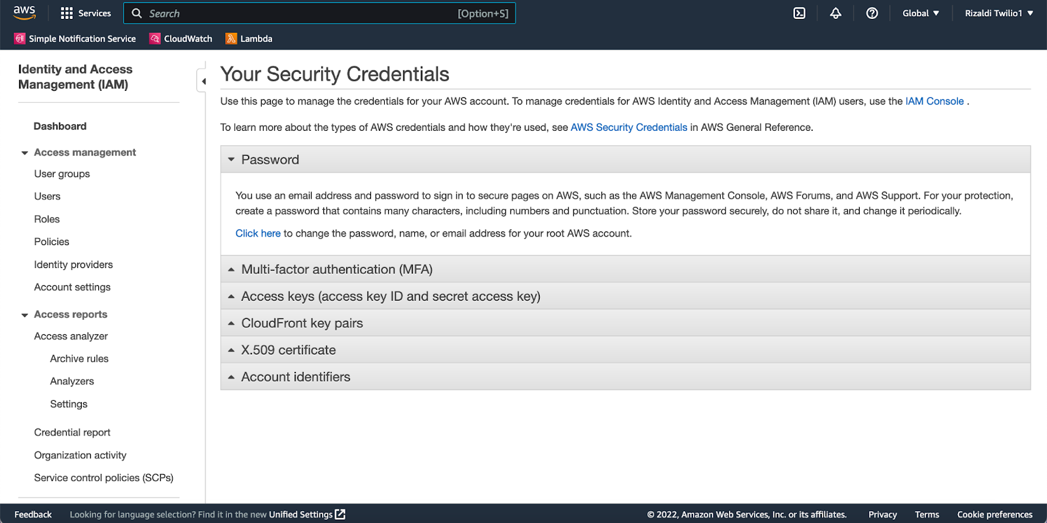Click the Unified Settings external link icon

340,515
